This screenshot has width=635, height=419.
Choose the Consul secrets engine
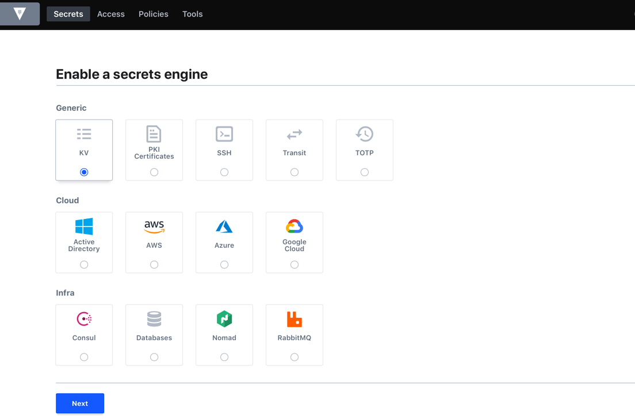click(x=84, y=333)
